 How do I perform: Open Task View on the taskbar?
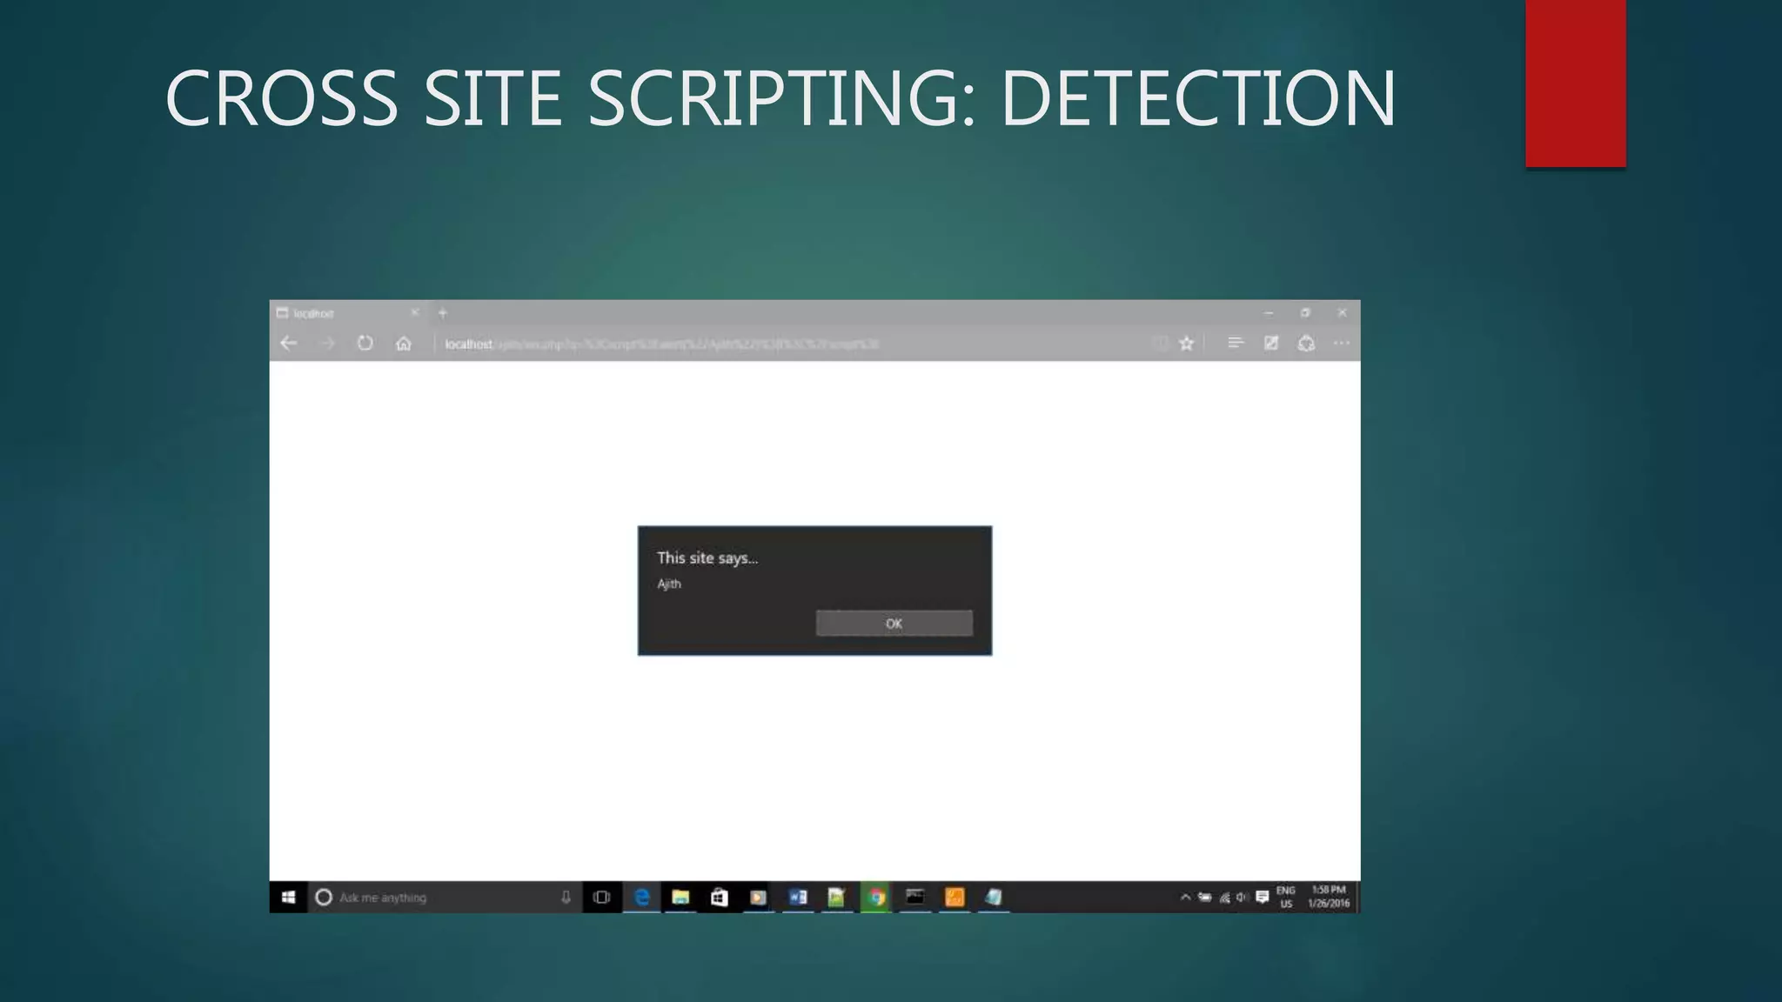(601, 898)
